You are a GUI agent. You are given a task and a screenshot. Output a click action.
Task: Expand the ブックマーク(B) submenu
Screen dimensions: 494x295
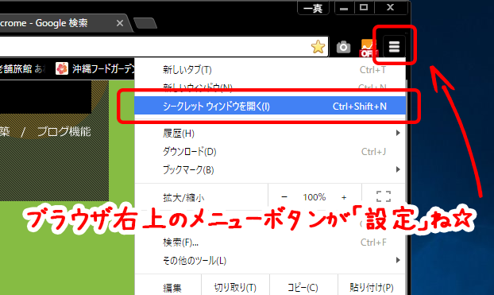pos(270,170)
